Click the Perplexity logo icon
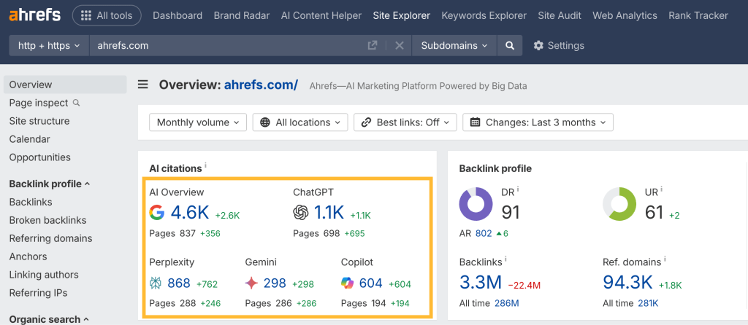This screenshot has height=325, width=748. [x=156, y=283]
